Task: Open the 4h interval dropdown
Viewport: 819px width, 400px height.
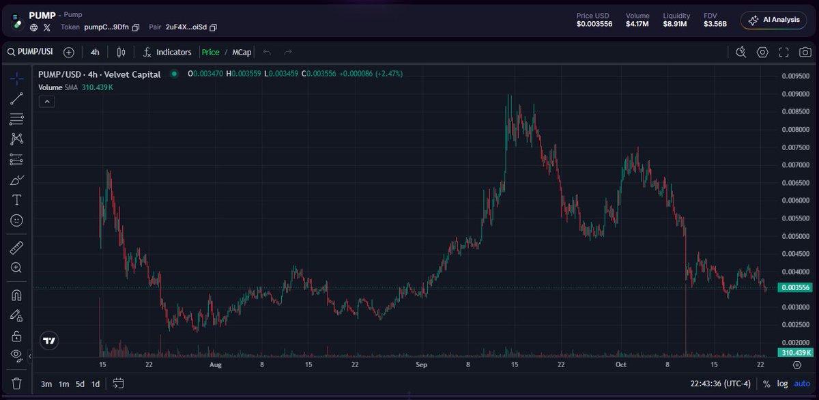Action: click(95, 52)
